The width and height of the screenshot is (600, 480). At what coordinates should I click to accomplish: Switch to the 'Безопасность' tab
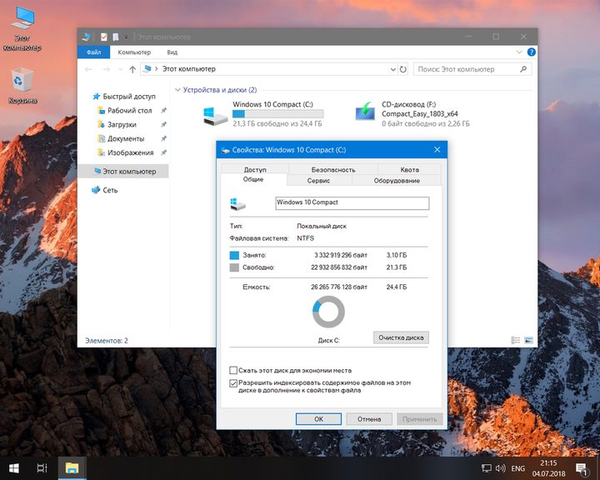[x=333, y=169]
